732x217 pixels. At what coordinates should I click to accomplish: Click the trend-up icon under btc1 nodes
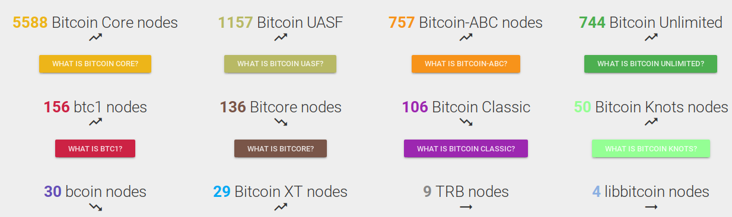tap(96, 122)
